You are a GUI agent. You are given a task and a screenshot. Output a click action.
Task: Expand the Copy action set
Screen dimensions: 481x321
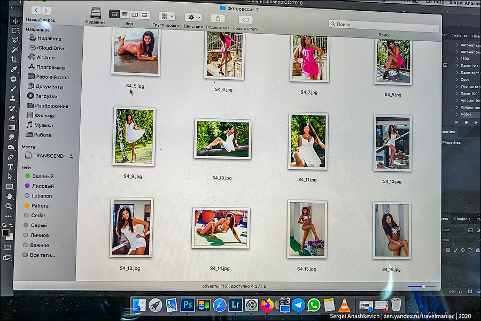[457, 80]
